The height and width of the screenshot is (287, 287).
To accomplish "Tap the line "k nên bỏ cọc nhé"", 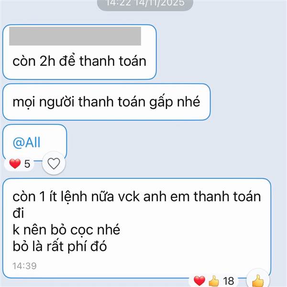I will coord(66,230).
